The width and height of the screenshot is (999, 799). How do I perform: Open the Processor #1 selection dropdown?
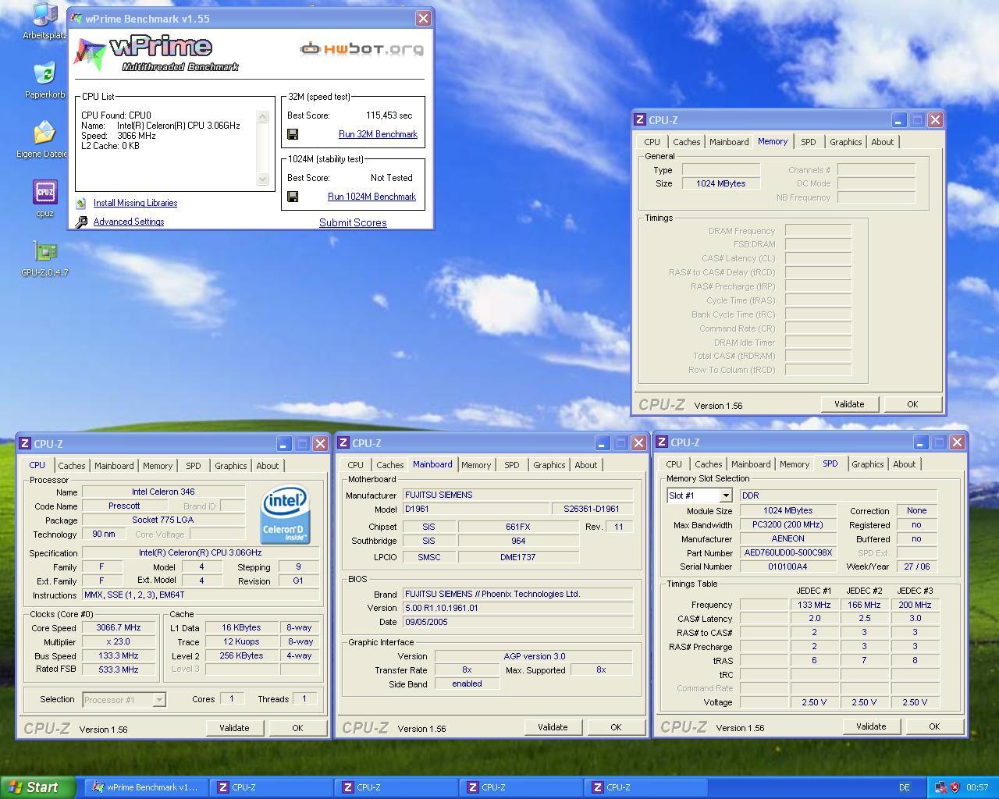point(159,700)
